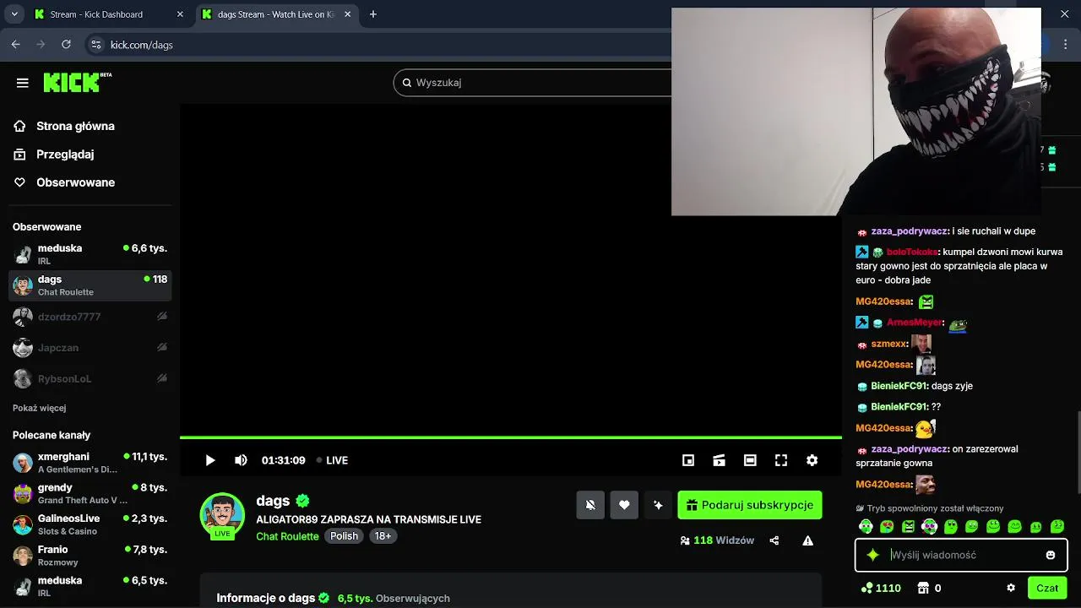Select dags Stream browser tab

click(x=279, y=14)
